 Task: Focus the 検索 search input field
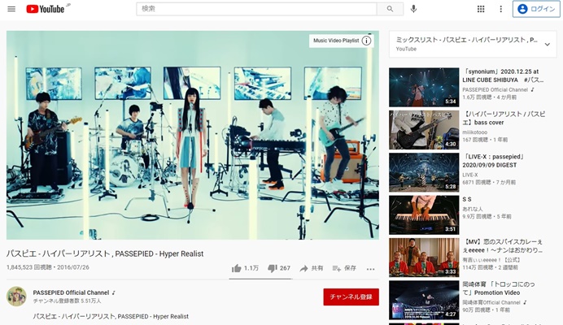point(257,9)
